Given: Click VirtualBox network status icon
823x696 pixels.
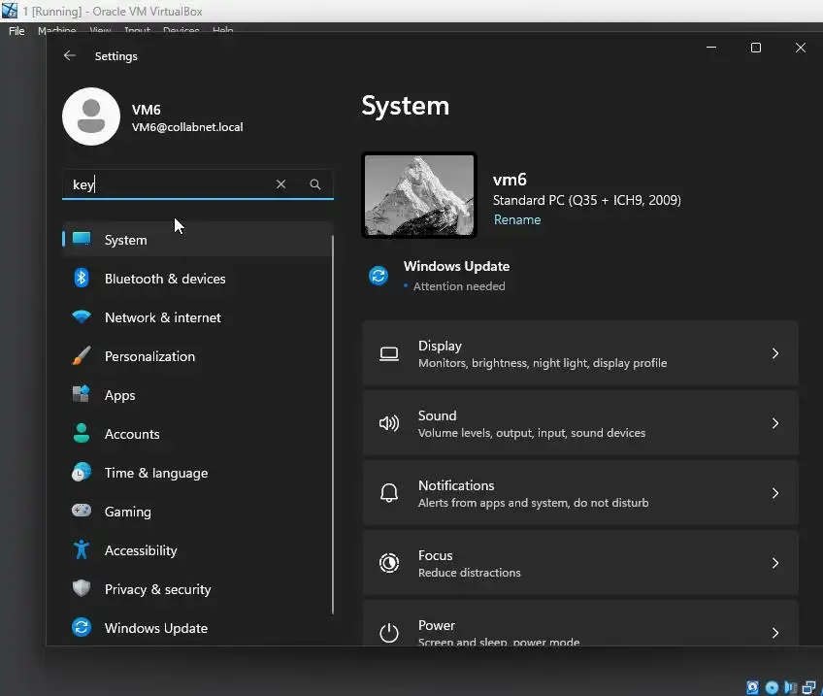Looking at the screenshot, I should point(808,687).
